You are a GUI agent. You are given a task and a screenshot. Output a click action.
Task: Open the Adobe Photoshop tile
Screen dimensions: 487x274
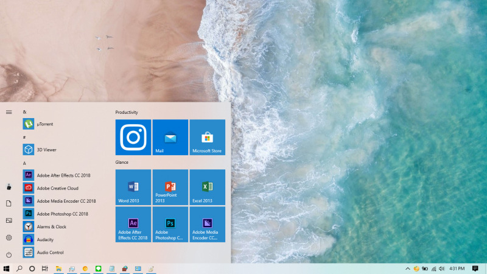pyautogui.click(x=170, y=225)
